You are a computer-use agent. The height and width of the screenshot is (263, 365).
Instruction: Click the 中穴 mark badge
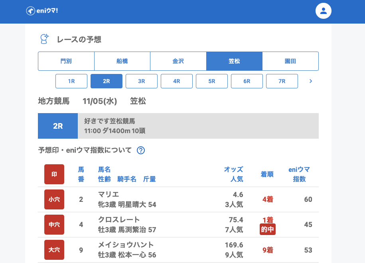click(x=54, y=225)
